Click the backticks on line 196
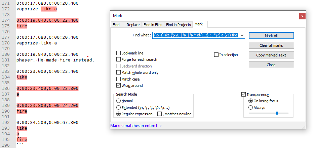 [x=21, y=144]
